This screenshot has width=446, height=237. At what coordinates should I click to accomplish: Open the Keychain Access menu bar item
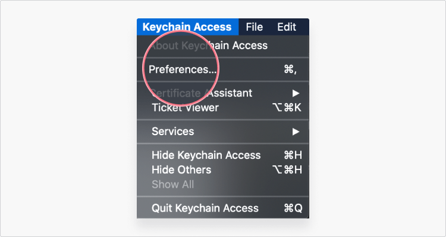(x=187, y=27)
